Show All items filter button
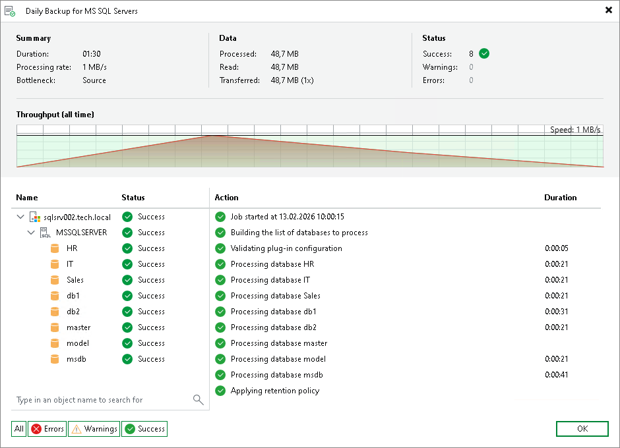The image size is (620, 448). pyautogui.click(x=19, y=429)
